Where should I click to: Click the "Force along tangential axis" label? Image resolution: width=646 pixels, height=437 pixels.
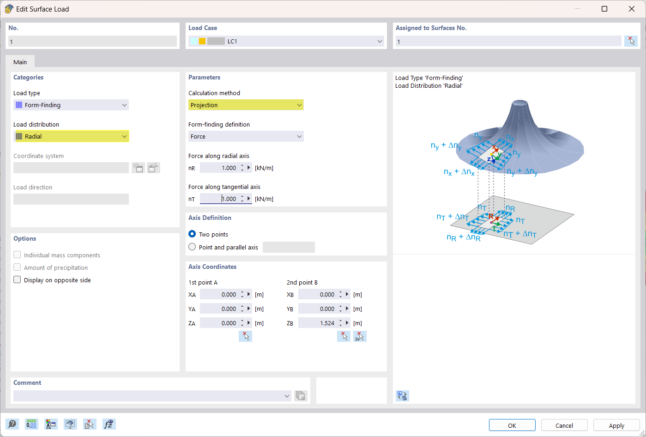[x=224, y=187]
